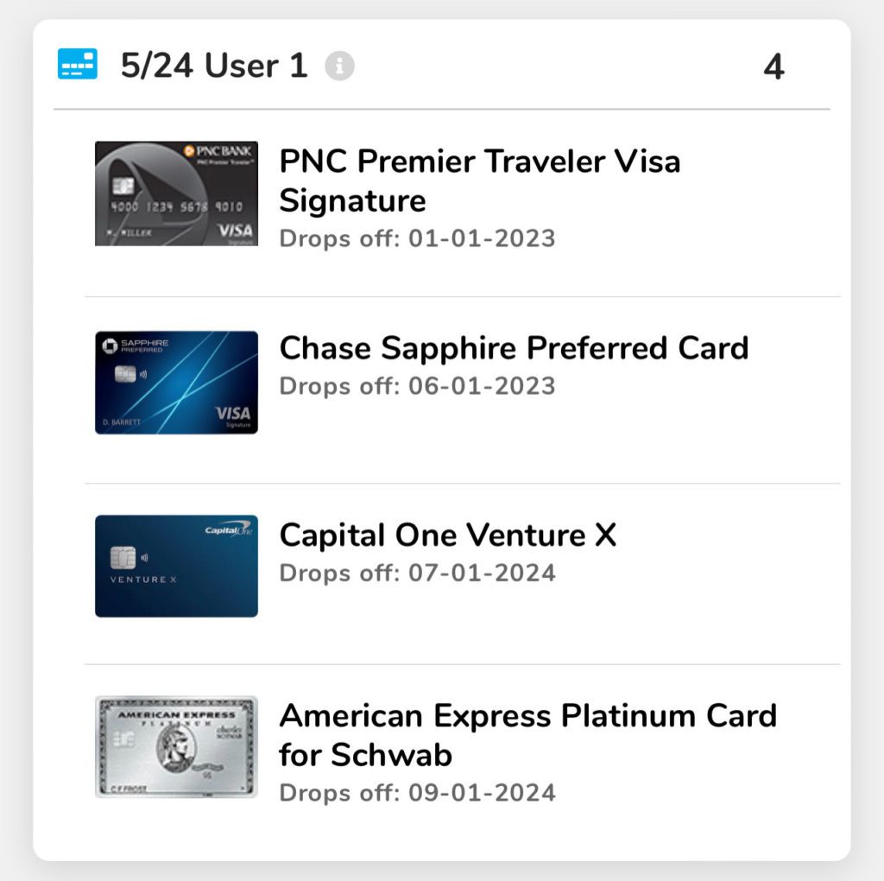This screenshot has width=884, height=881.
Task: Click the VISA logo on the PNC card
Action: click(235, 230)
